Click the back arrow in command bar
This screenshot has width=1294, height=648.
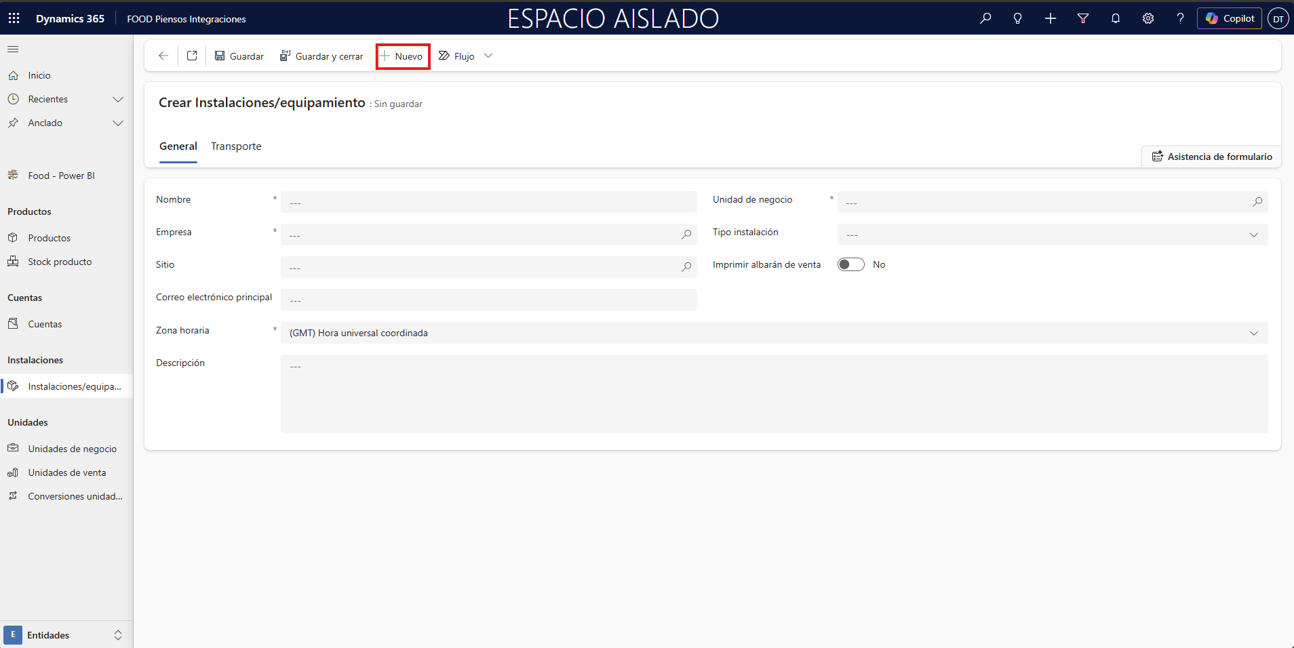point(163,56)
